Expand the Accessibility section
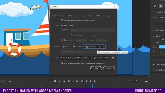Image resolution: width=165 pixels, height=93 pixels. click(x=153, y=70)
